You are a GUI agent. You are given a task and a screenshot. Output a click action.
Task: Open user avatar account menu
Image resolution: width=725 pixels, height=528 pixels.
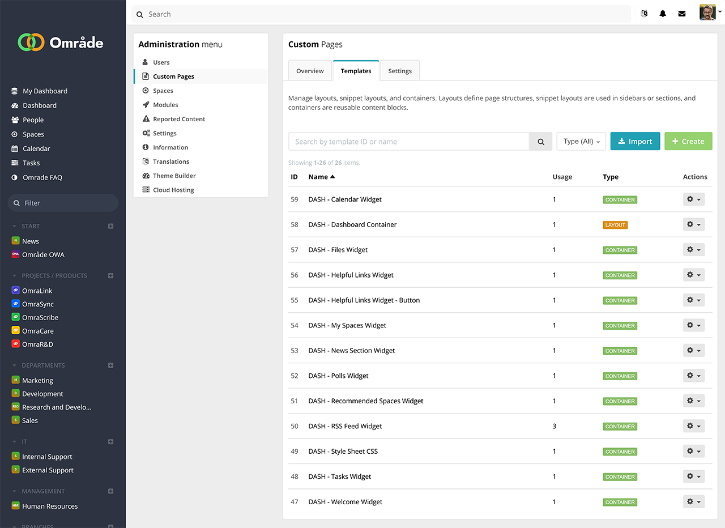tap(710, 13)
